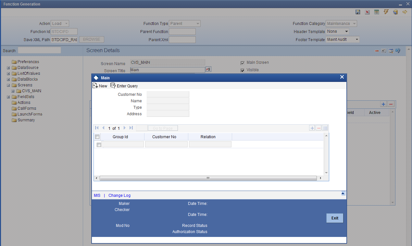The image size is (412, 246).
Task: Click the minus icon above Active column
Action: [x=391, y=104]
